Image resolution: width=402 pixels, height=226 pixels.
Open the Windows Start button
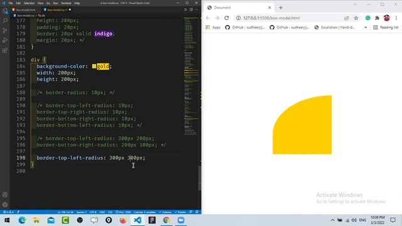tap(7, 220)
